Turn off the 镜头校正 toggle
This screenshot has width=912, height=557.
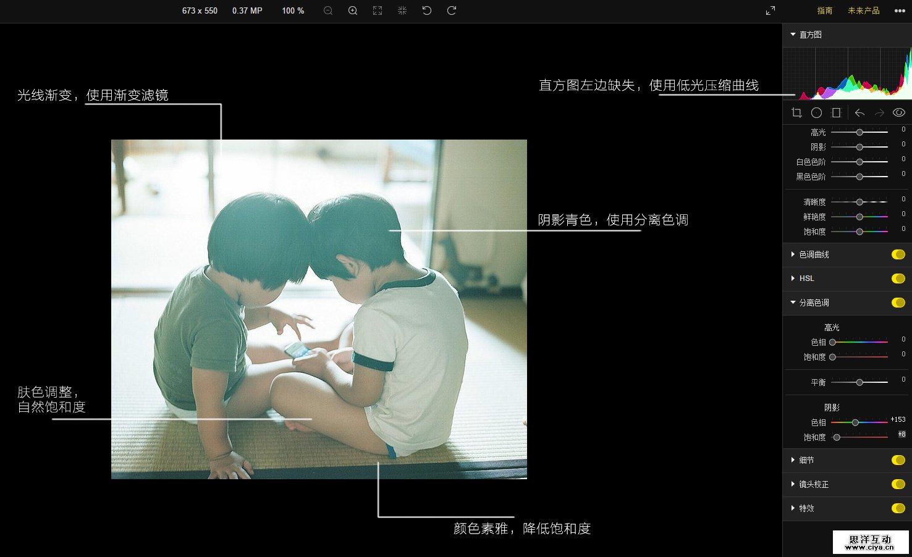point(898,484)
